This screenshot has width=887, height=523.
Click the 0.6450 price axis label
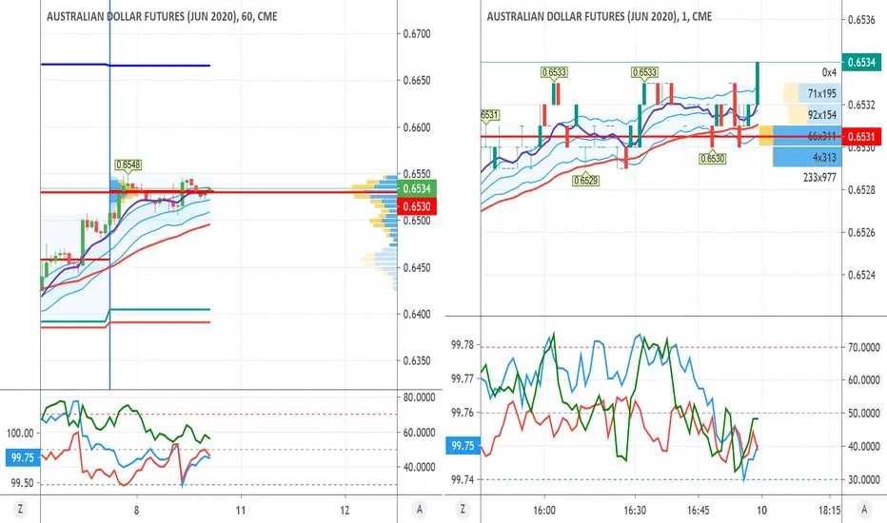coord(417,267)
